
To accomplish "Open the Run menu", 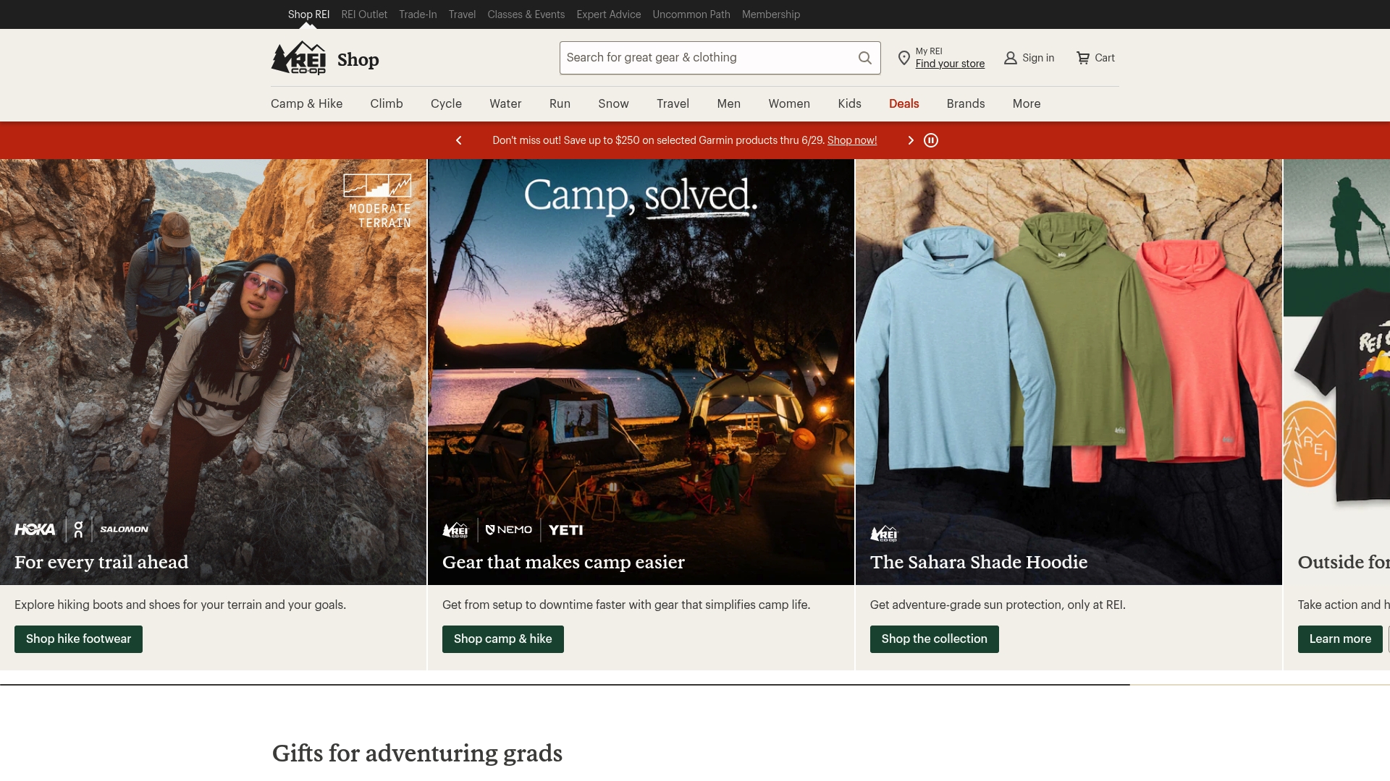I will point(560,103).
